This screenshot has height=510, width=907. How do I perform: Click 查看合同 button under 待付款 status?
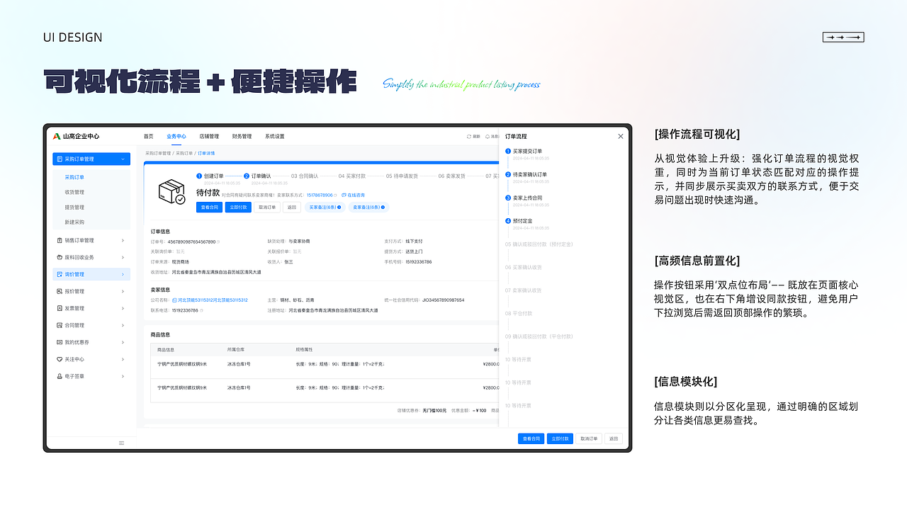[x=209, y=208]
